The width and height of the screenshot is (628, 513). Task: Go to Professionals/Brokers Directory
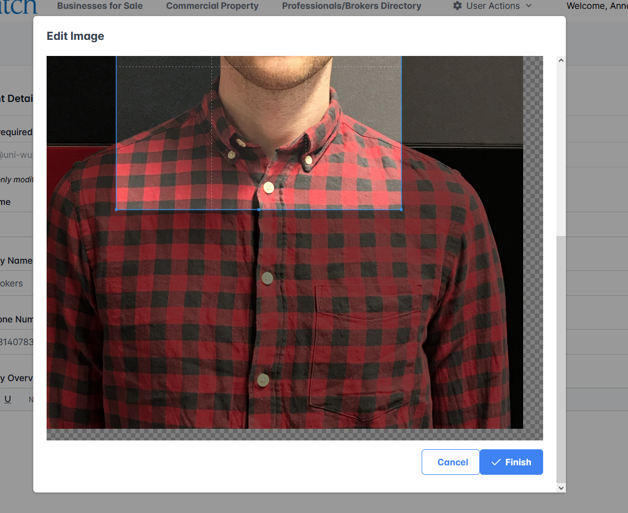point(351,6)
